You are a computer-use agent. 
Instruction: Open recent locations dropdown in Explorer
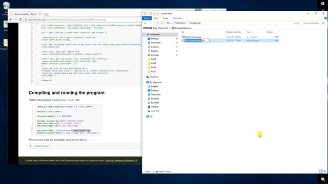click(154, 23)
